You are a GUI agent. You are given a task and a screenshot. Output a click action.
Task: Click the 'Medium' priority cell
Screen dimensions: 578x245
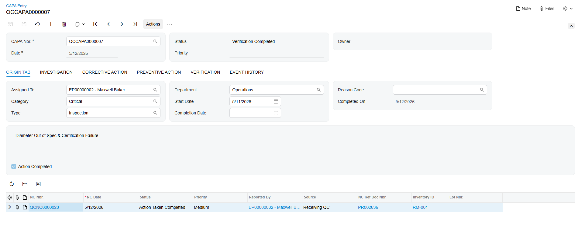[x=220, y=207]
